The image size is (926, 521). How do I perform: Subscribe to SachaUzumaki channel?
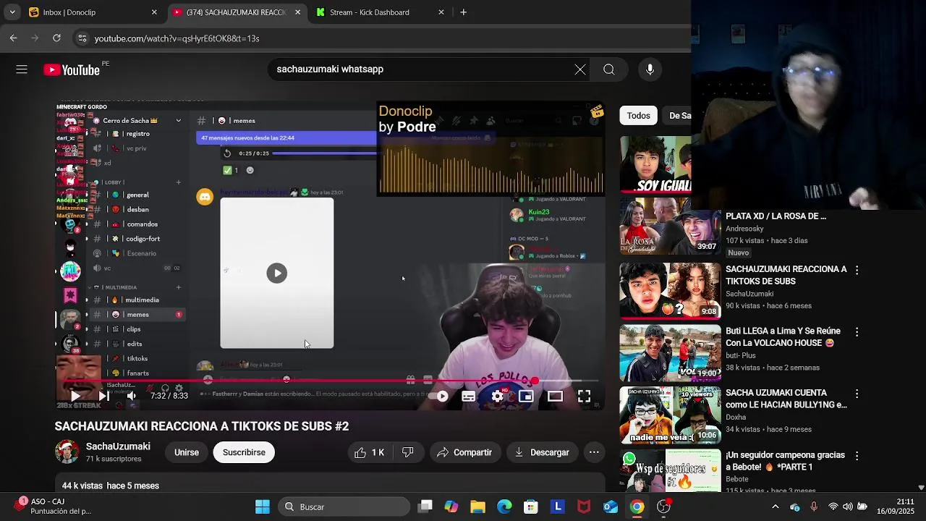click(x=244, y=452)
